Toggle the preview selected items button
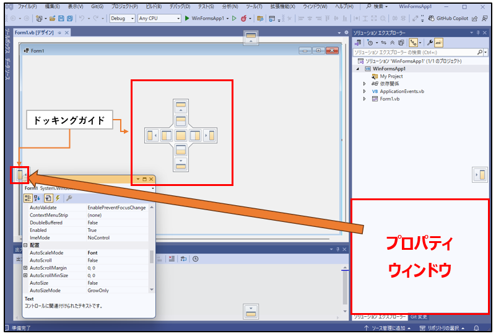The image size is (496, 336). 438,42
